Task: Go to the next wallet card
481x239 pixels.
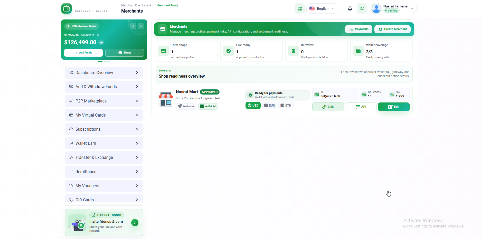Action: 141,26
